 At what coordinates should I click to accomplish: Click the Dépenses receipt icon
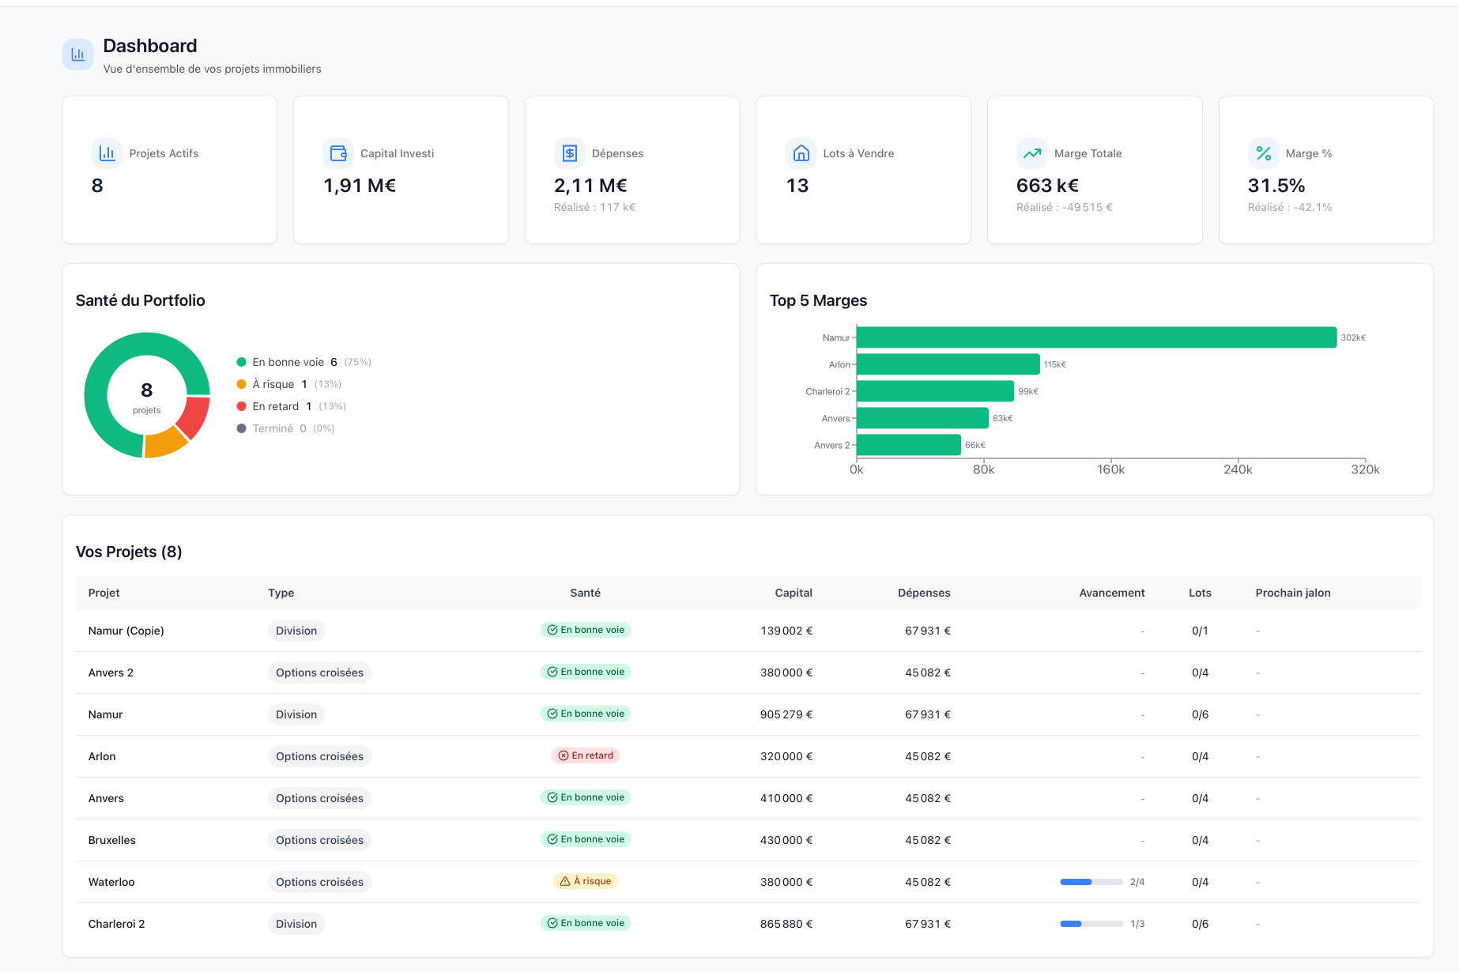click(x=569, y=153)
